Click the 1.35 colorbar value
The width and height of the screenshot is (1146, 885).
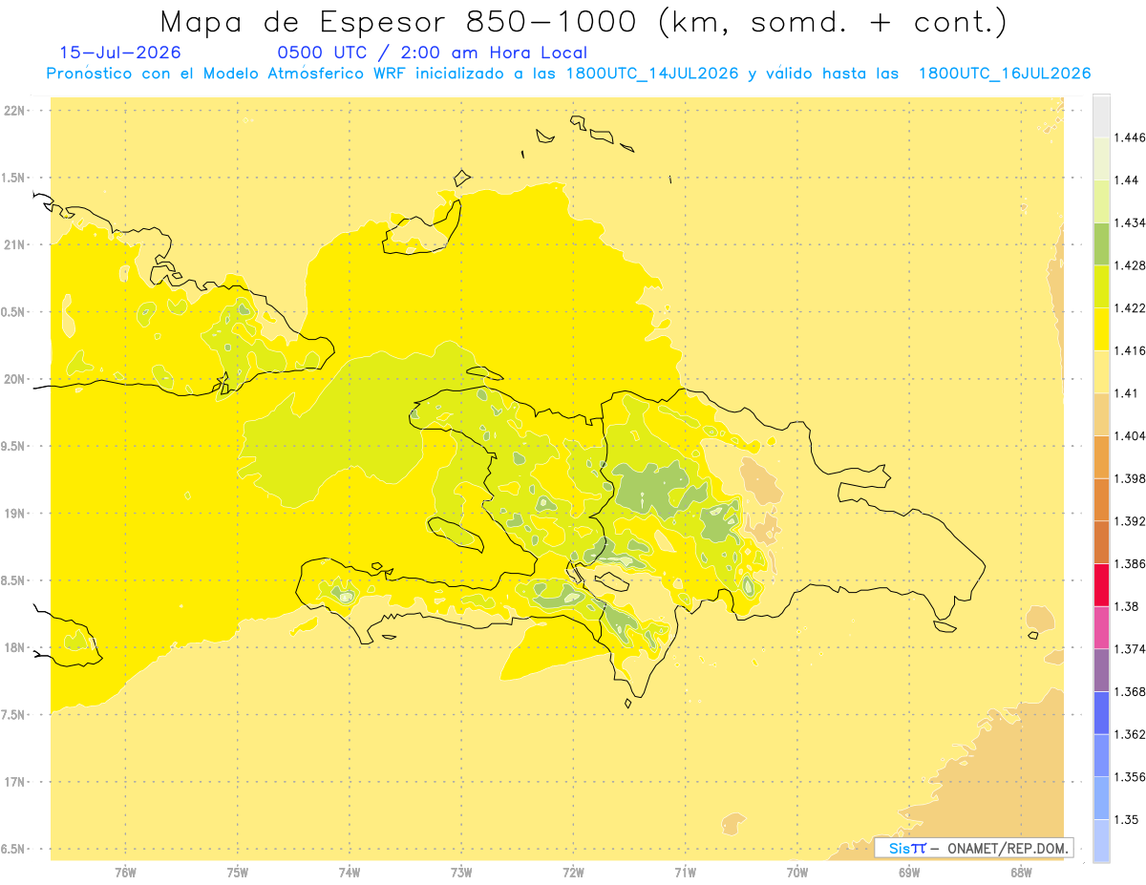pos(1127,820)
